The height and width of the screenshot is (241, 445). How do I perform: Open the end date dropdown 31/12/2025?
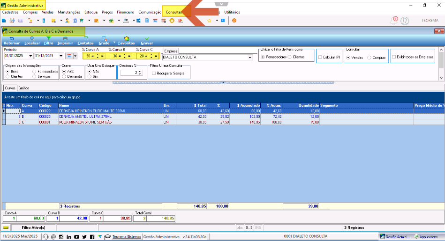(x=61, y=56)
